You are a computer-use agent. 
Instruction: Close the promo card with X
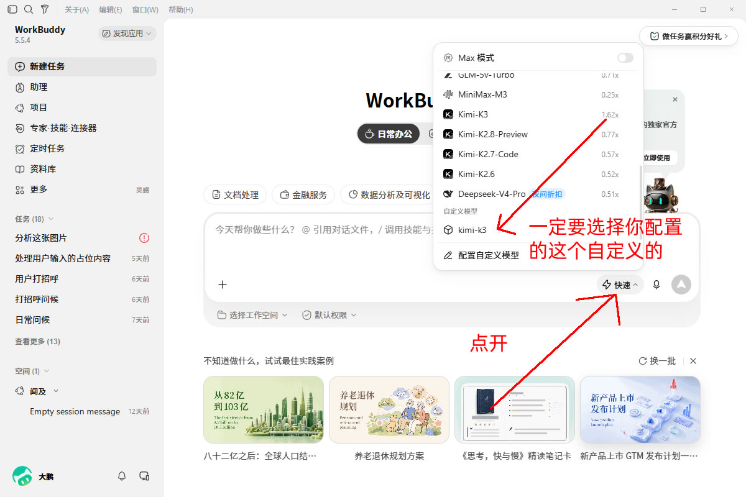click(675, 99)
